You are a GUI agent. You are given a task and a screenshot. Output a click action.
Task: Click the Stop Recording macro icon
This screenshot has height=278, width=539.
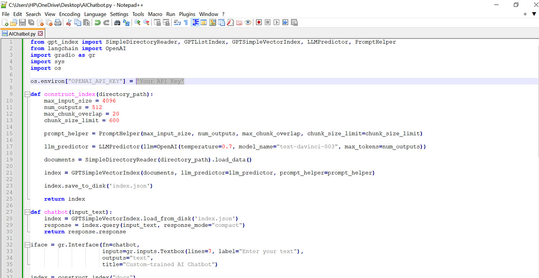click(268, 23)
